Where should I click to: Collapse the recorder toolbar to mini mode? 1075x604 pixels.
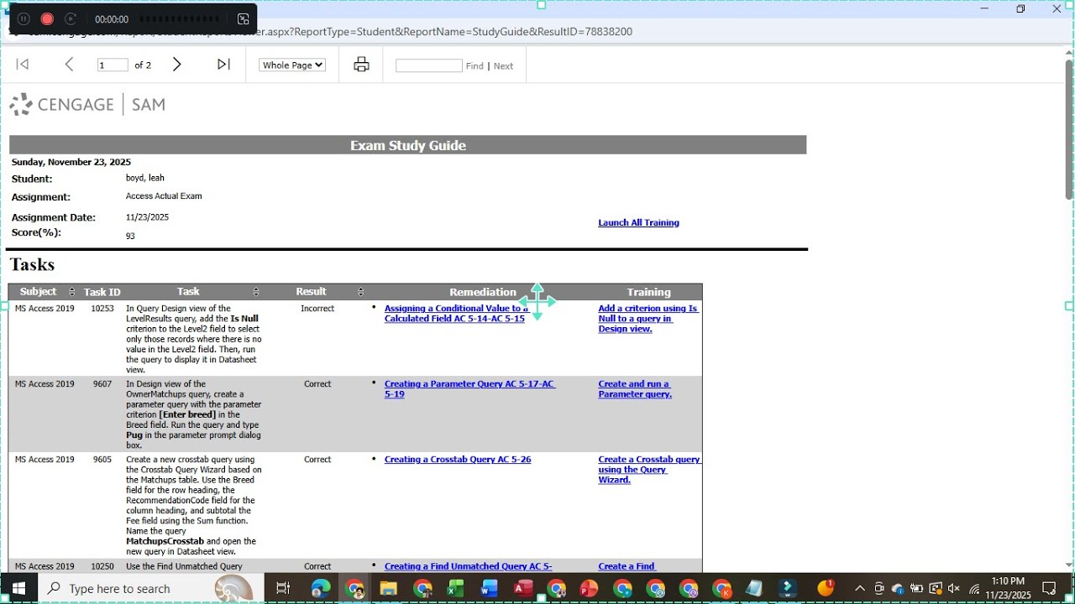click(x=244, y=18)
